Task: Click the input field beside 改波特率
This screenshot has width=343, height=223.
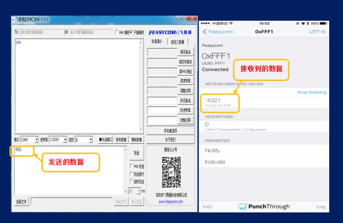Action: 162,110
